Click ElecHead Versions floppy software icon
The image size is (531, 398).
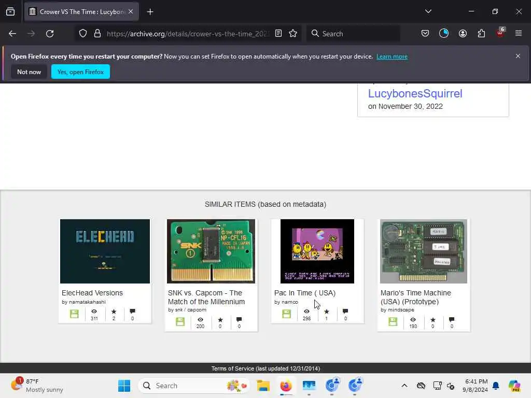(x=74, y=314)
